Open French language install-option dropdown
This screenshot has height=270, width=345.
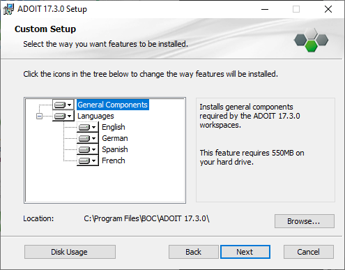[x=88, y=160]
